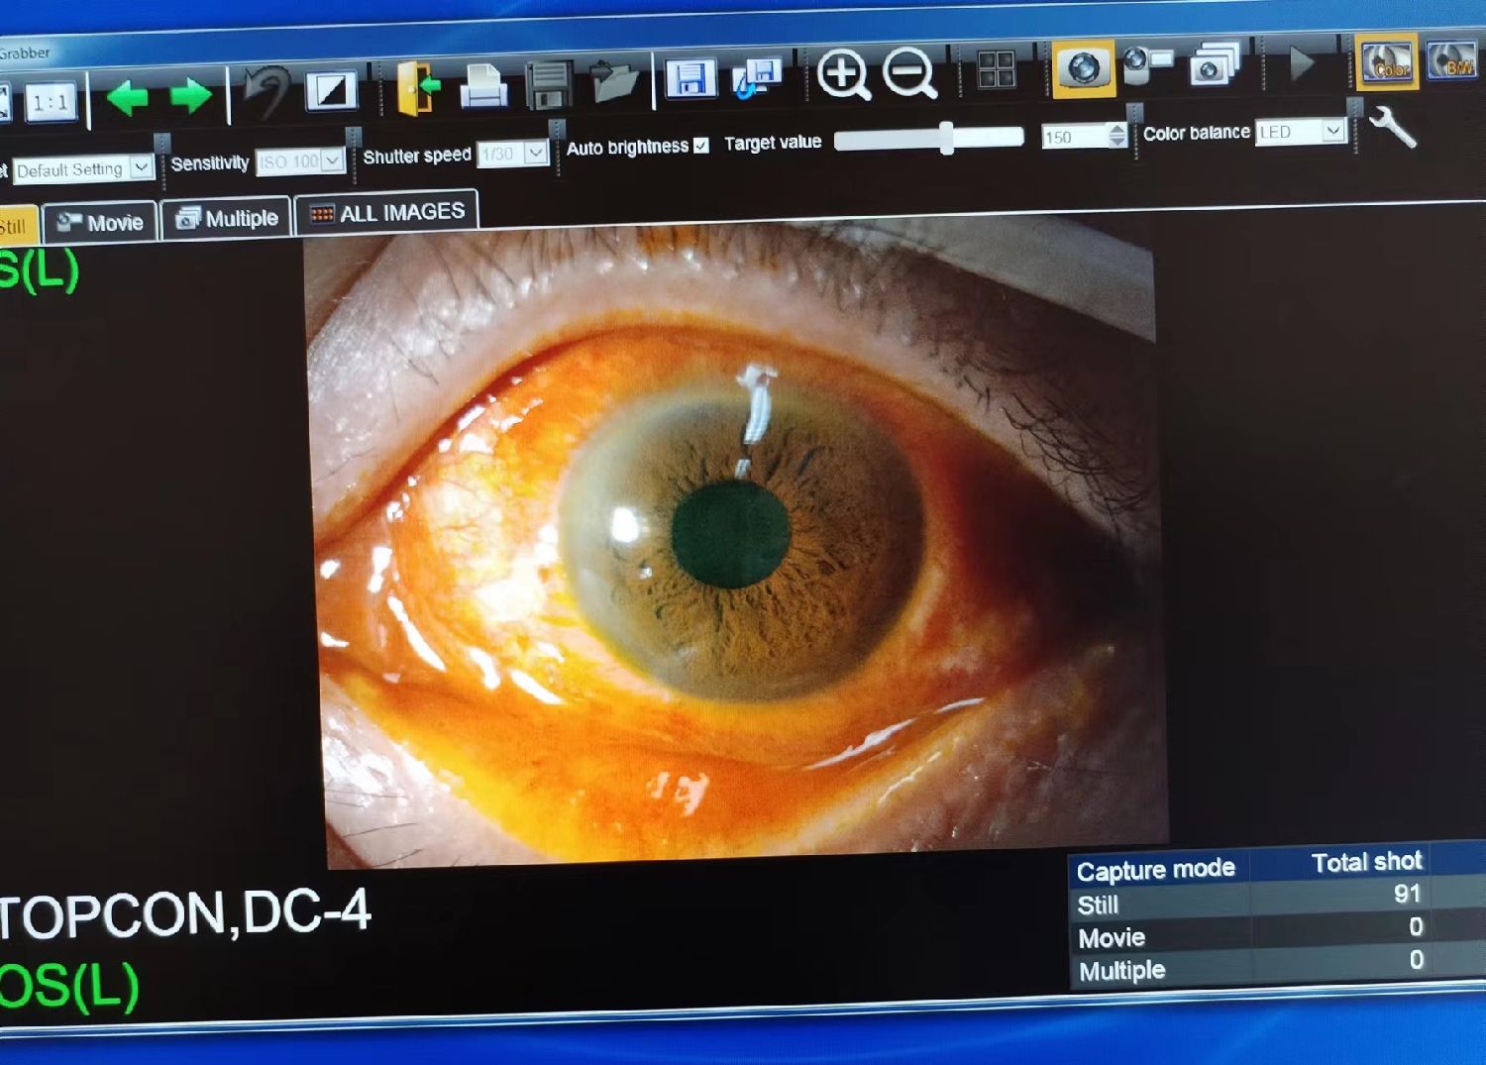Show the four-pane grid view
This screenshot has height=1065, width=1486.
(995, 70)
